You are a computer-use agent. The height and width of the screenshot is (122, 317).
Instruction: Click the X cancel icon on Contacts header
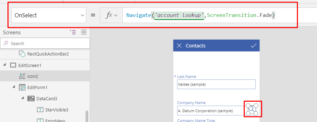pyautogui.click(x=179, y=46)
